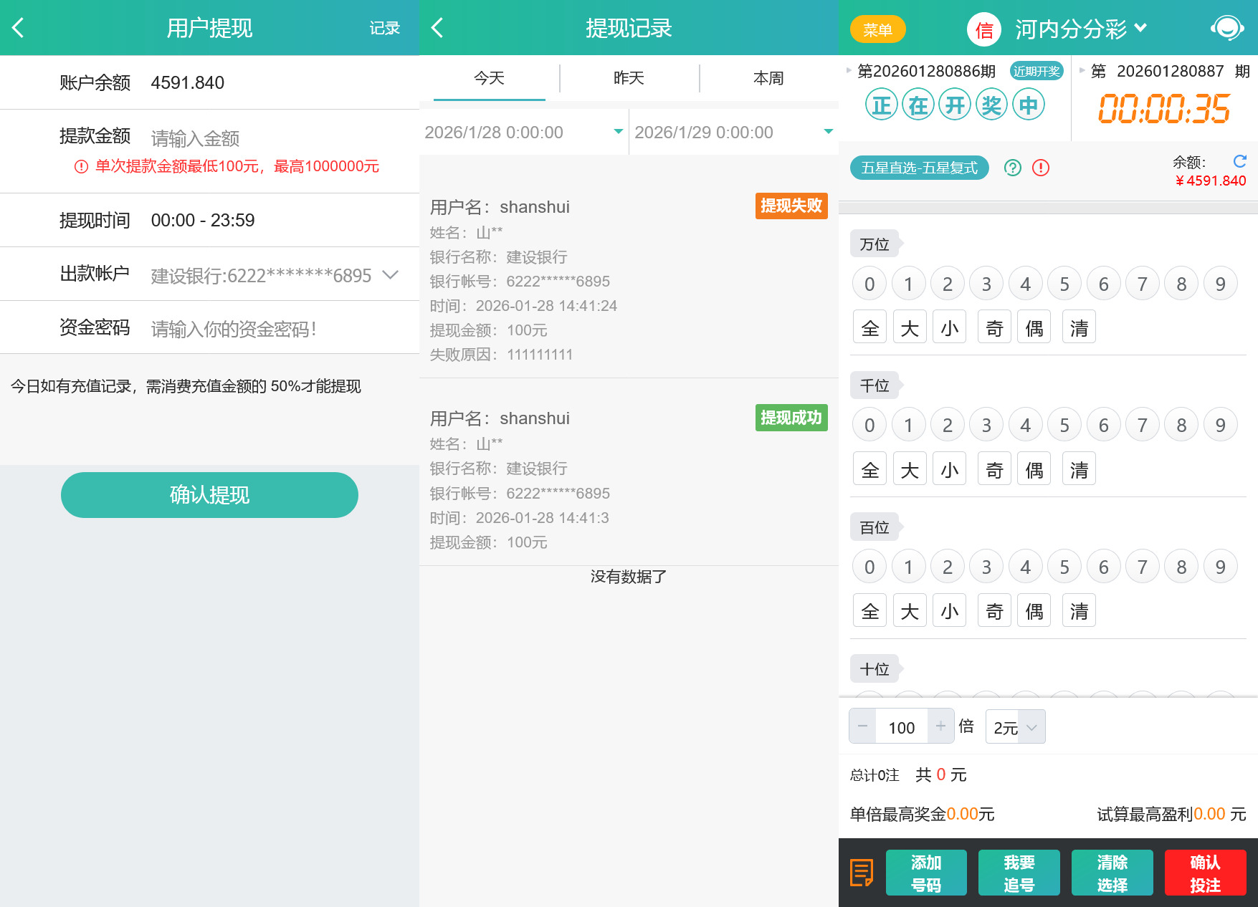Toggle 奇 in the 千位 row
The height and width of the screenshot is (907, 1258).
coord(993,468)
